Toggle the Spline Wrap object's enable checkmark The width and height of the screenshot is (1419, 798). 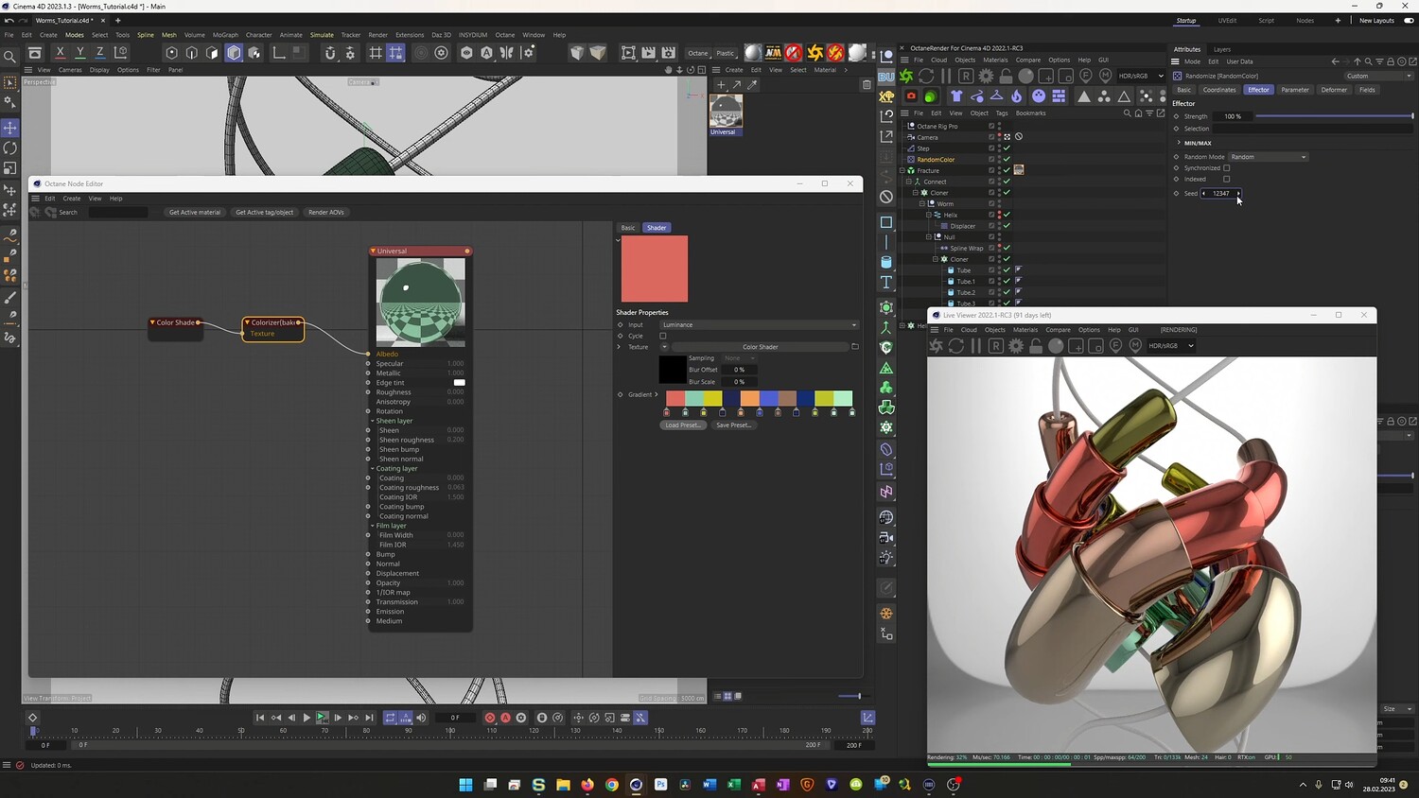1007,248
